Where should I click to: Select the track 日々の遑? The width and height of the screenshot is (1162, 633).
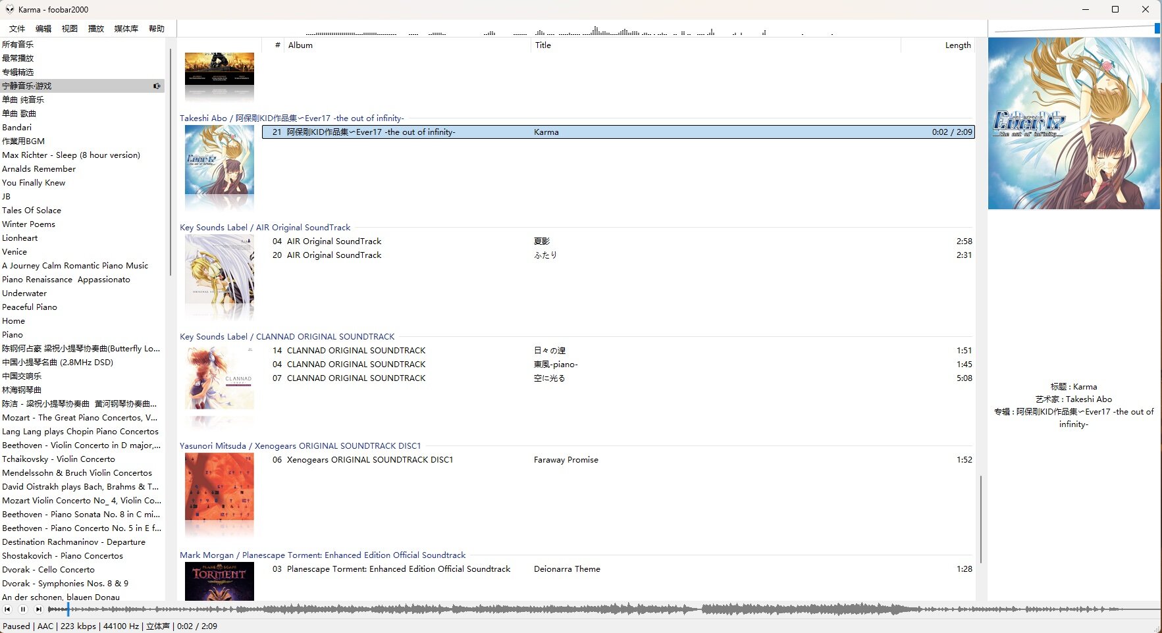click(x=618, y=351)
